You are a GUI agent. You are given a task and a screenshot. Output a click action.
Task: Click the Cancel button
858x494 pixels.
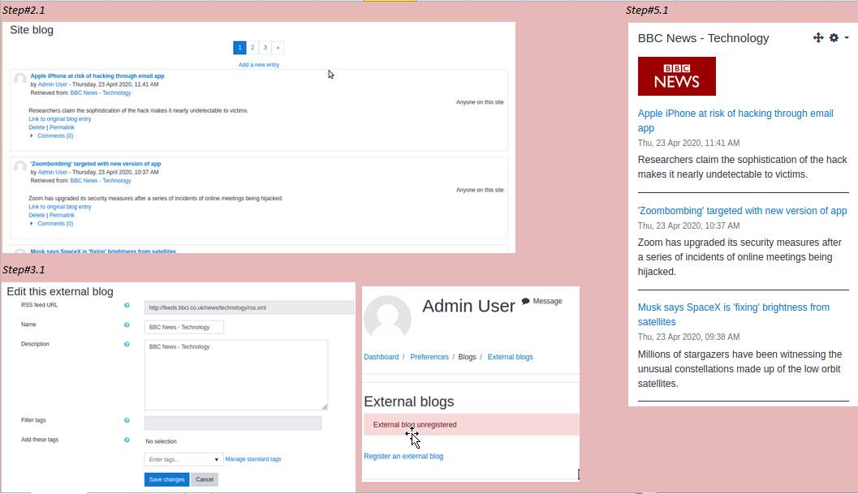[205, 479]
